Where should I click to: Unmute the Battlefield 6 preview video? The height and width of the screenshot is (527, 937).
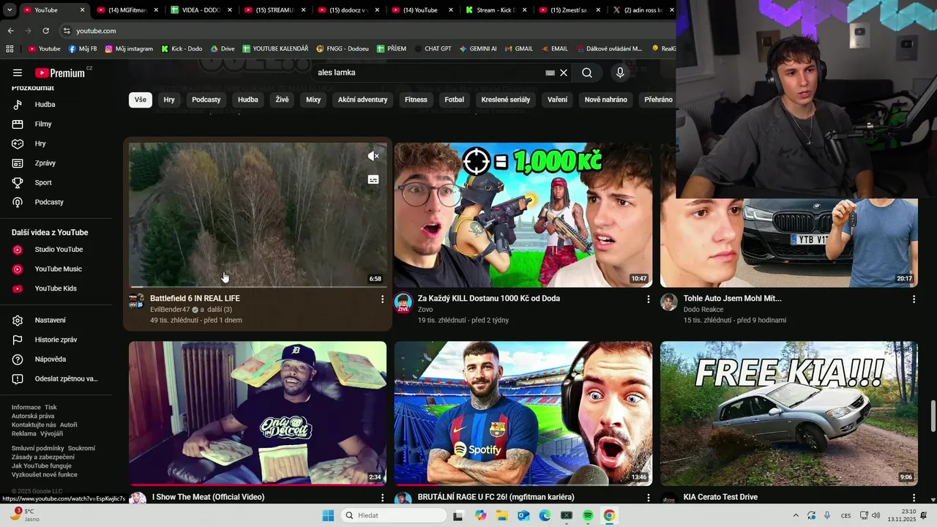pyautogui.click(x=373, y=156)
